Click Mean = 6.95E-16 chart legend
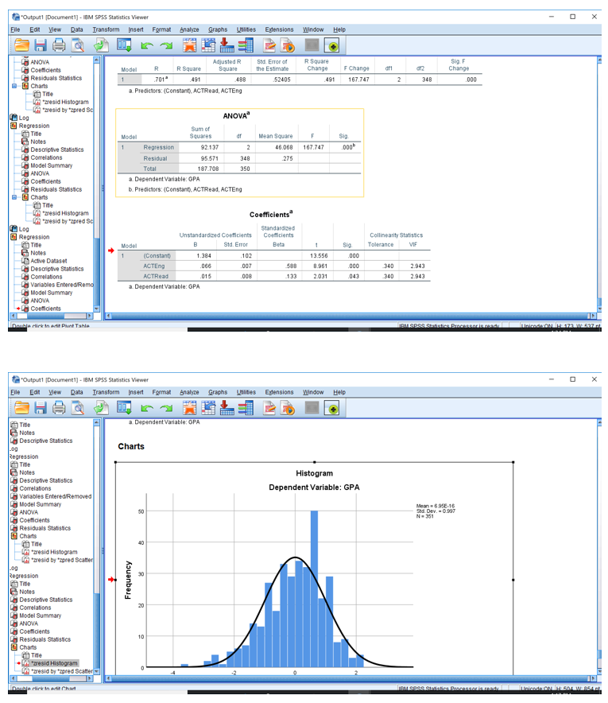Image resolution: width=608 pixels, height=703 pixels. 436,507
